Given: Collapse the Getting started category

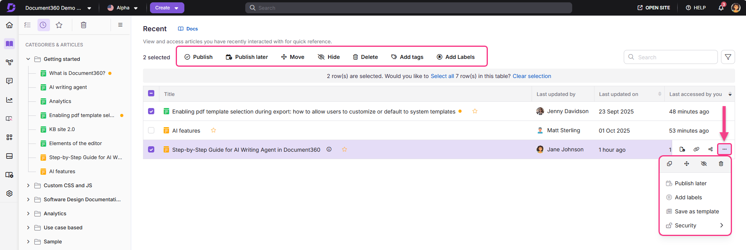Looking at the screenshot, I should tap(28, 59).
